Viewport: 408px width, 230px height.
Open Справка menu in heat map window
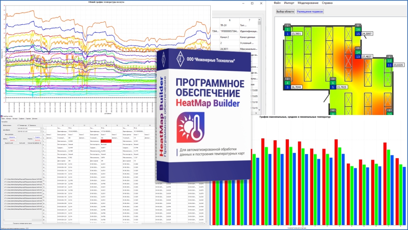pyautogui.click(x=327, y=3)
